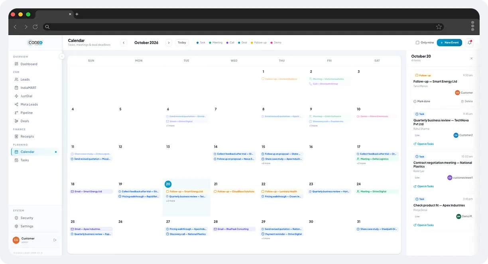488x264 pixels.
Task: Open in Tasks for National Plastics negotiation
Action: [x=423, y=186]
